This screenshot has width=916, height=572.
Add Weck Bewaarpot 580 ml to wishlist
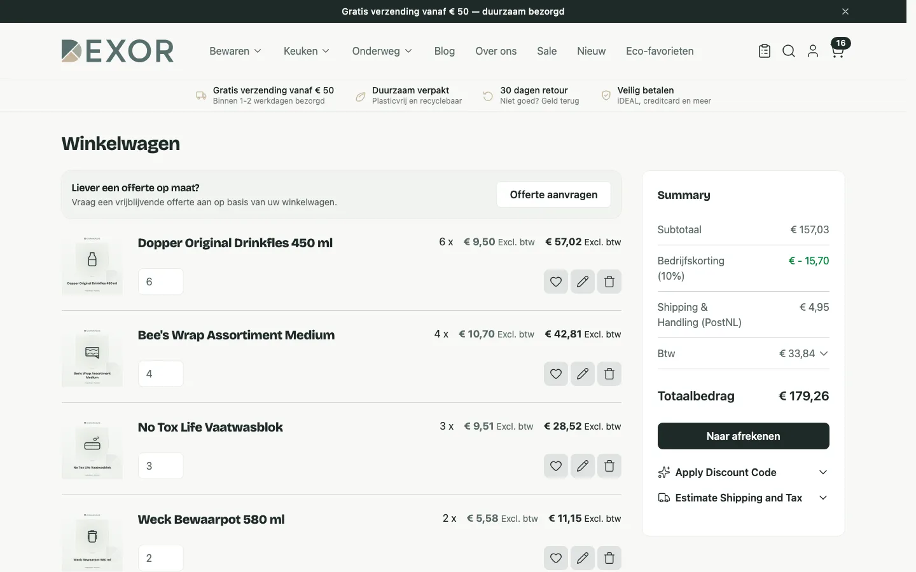[556, 558]
